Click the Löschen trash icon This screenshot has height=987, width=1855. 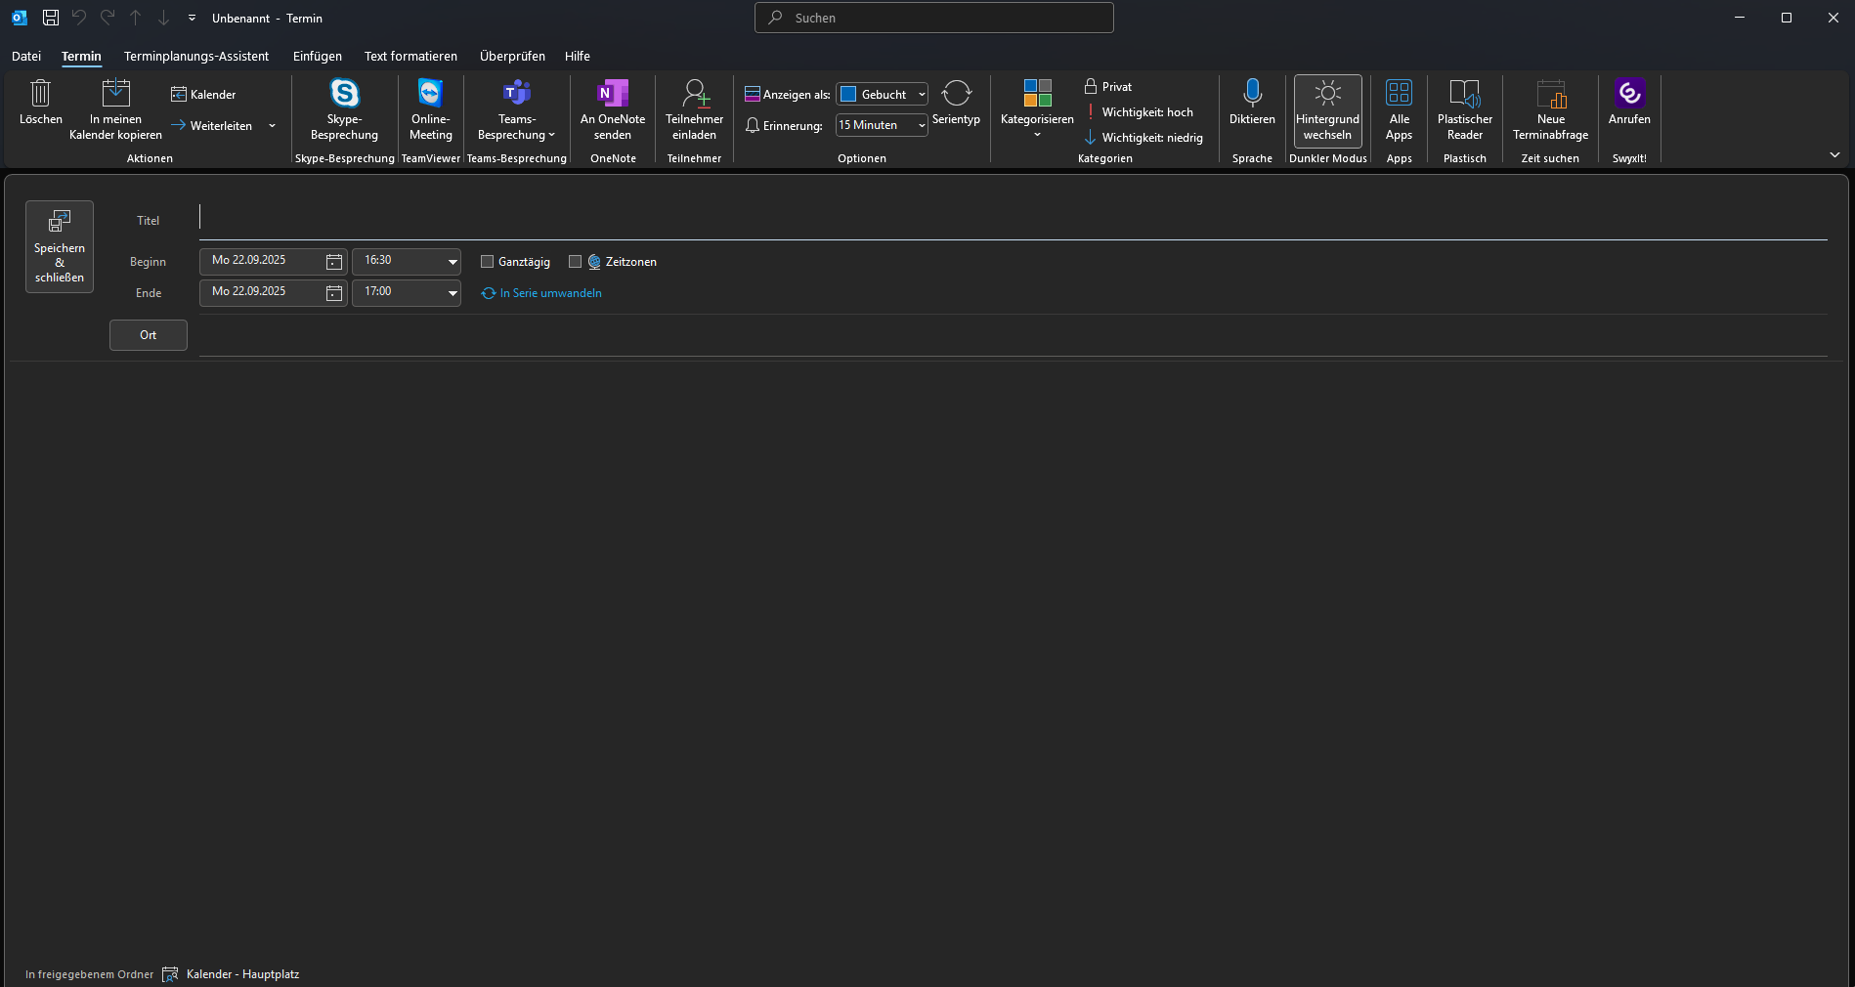(x=40, y=95)
